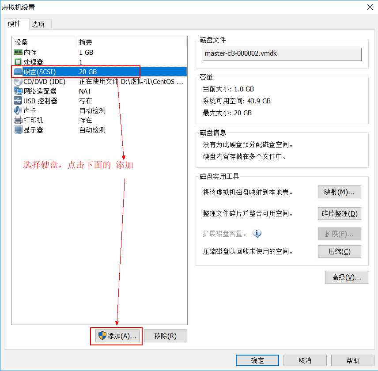Select the CD/DVD (IDE) row label
Viewport: 378px width, 371px height.
44,81
